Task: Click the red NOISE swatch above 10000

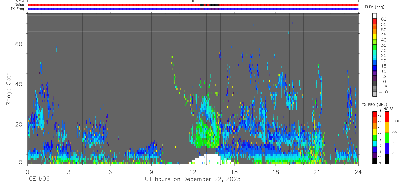Action: [387, 116]
